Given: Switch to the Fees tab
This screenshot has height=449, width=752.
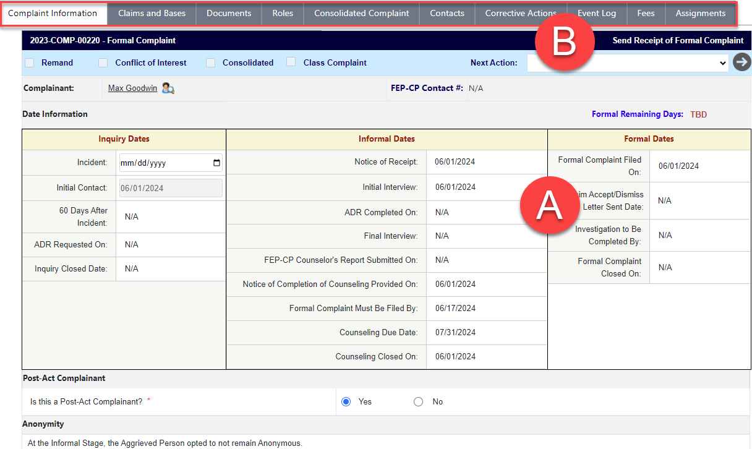Looking at the screenshot, I should tap(646, 14).
